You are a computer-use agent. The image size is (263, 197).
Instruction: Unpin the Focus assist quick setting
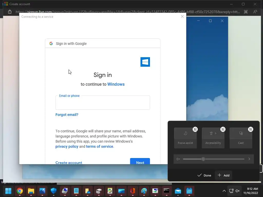tap(195, 129)
